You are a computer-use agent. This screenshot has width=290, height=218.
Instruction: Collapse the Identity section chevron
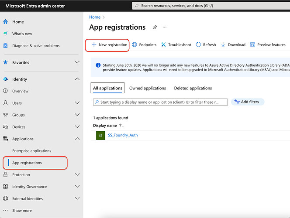tap(77, 79)
